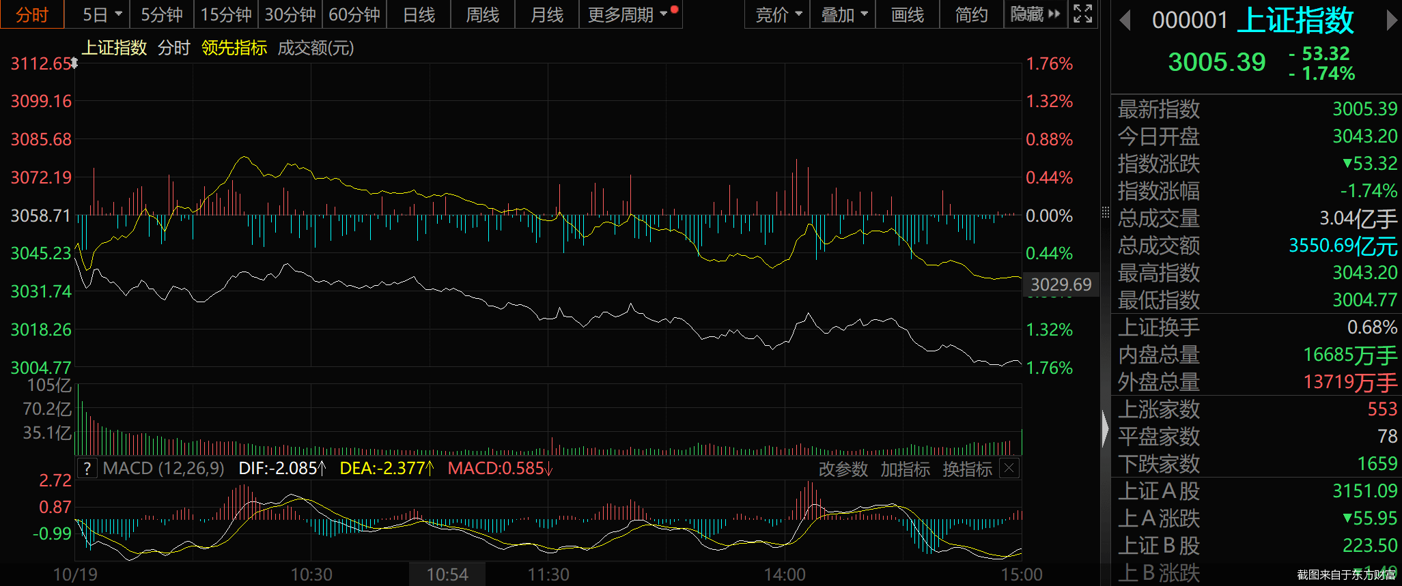The height and width of the screenshot is (586, 1402).
Task: Click the 10:54 time marker on axis
Action: coord(447,574)
